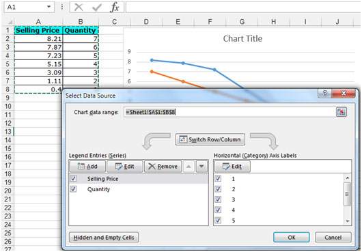Click the Chart data range input field
The image size is (362, 252).
pos(229,112)
